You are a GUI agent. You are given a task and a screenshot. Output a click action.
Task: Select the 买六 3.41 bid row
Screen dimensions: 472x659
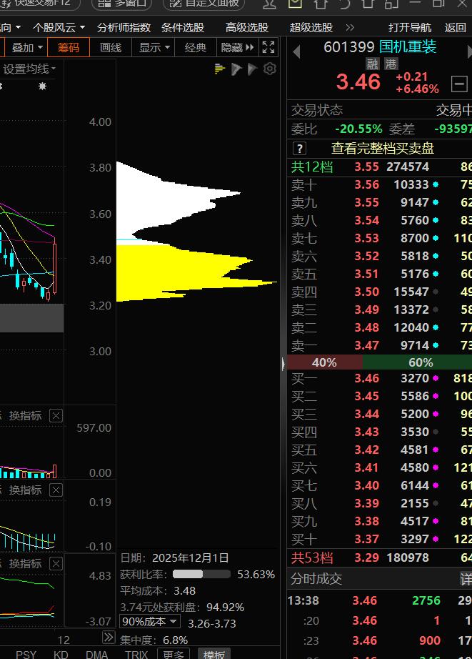(x=380, y=467)
